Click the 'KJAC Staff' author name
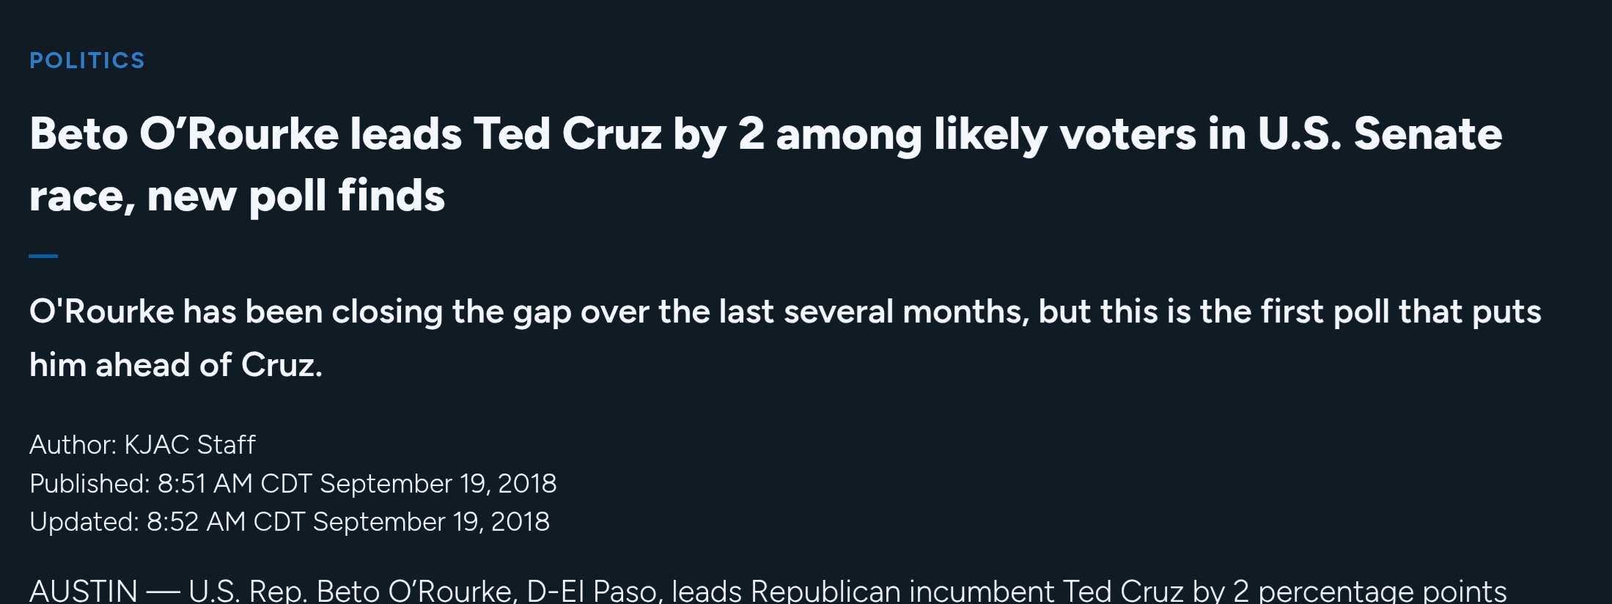This screenshot has width=1612, height=604. (x=190, y=445)
